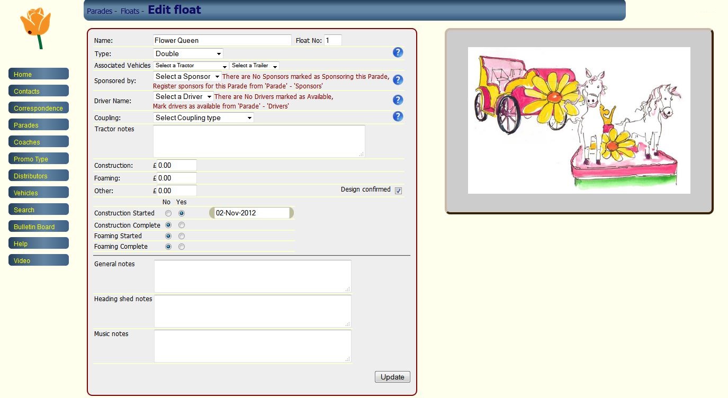Click the Update button
728x398 pixels.
pyautogui.click(x=392, y=377)
